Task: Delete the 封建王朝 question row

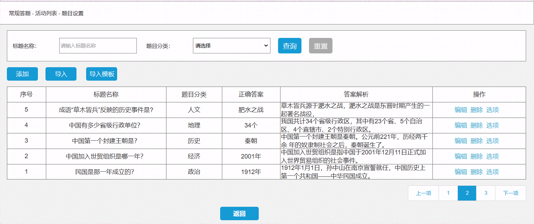Action: pyautogui.click(x=476, y=141)
